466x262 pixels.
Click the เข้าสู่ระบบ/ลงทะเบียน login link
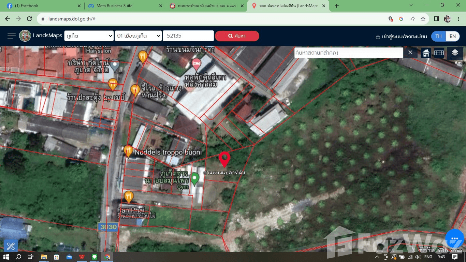tap(401, 37)
